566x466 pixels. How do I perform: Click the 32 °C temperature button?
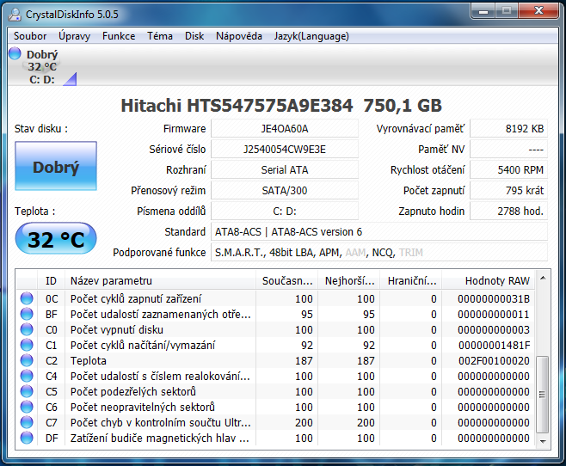coord(55,239)
